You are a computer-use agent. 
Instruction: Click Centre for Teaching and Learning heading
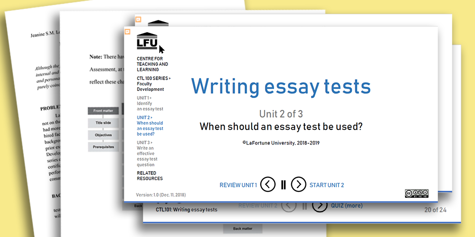[152, 64]
